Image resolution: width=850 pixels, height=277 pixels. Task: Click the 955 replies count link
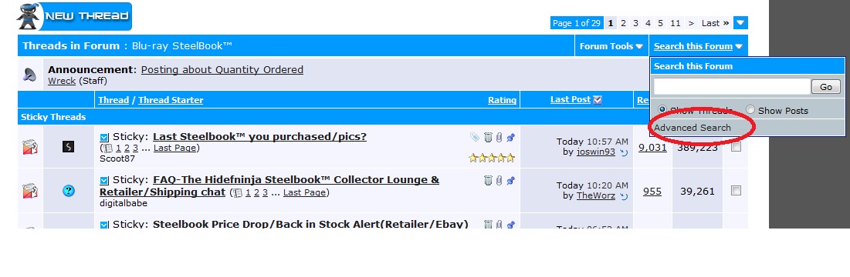[x=652, y=191]
